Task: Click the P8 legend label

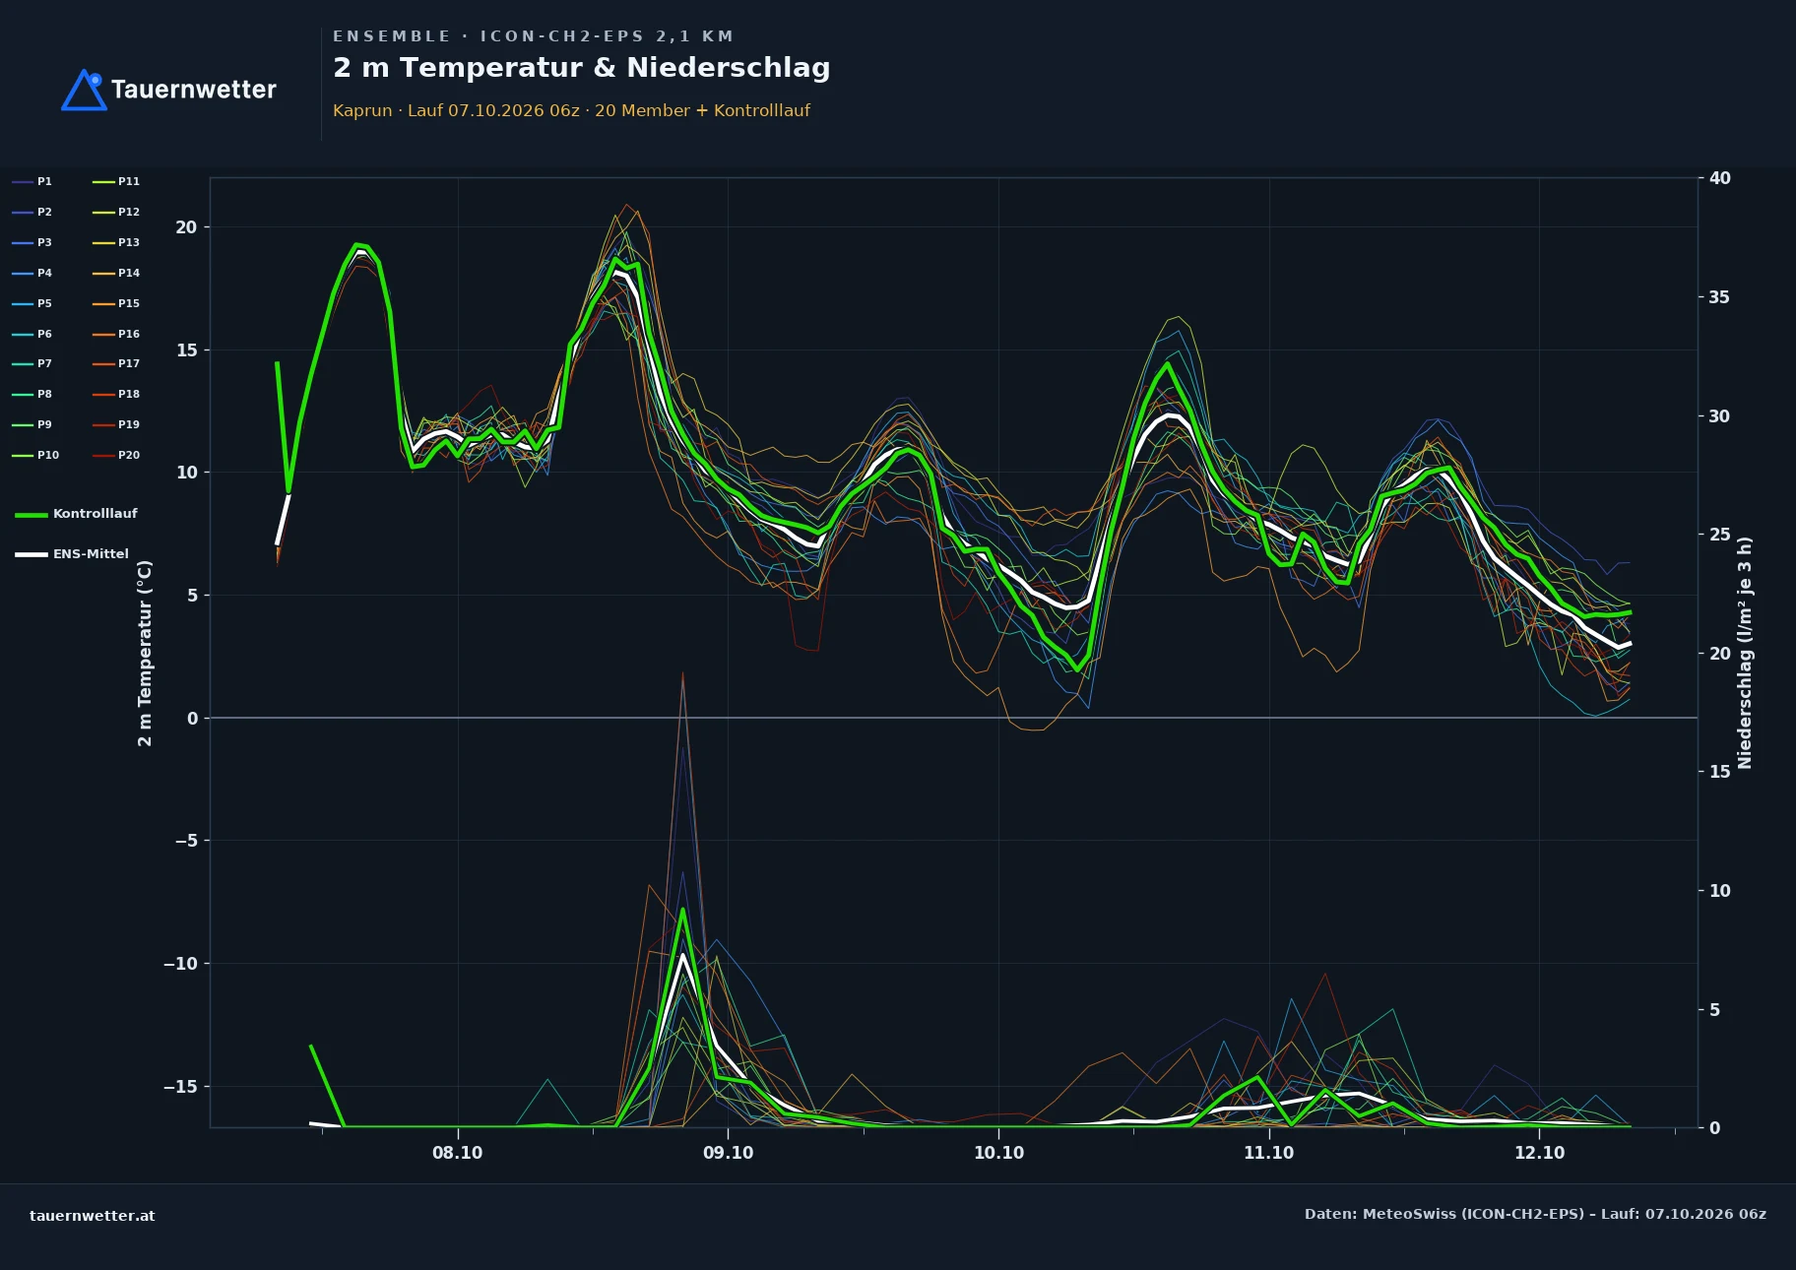Action: point(44,395)
